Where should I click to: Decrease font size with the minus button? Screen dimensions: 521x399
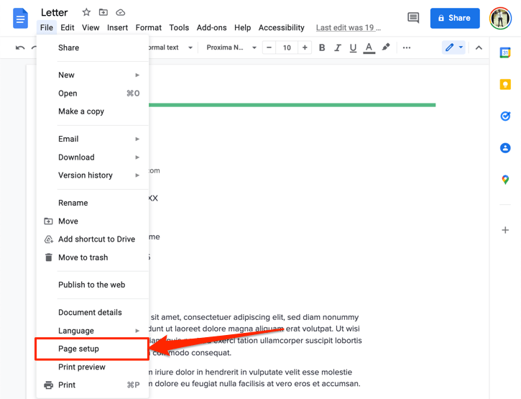tap(269, 47)
